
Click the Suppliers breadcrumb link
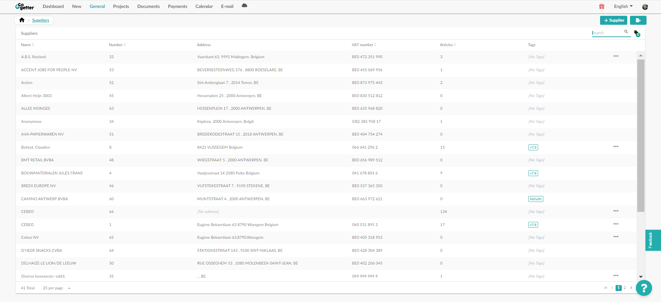tap(41, 20)
